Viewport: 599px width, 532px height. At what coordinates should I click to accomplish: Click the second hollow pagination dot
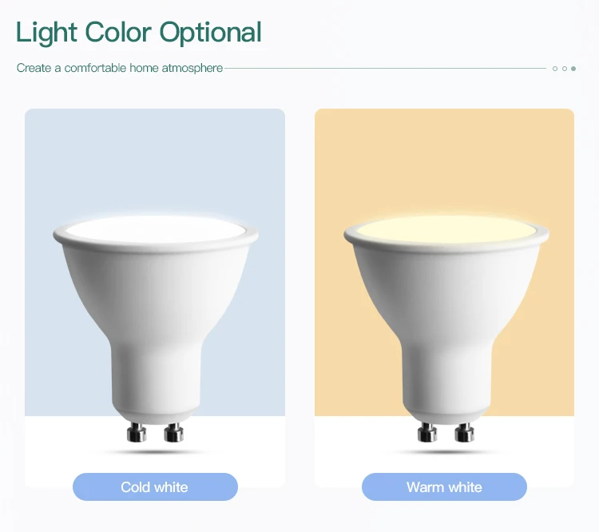point(564,69)
